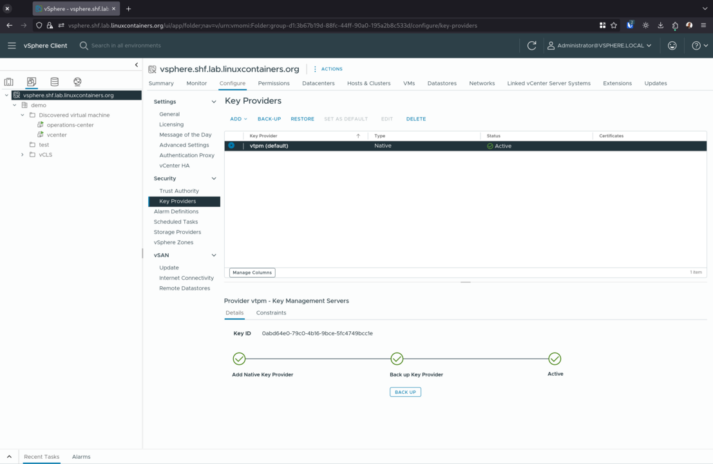Open the feedback smiley icon
Image resolution: width=713 pixels, height=464 pixels.
(672, 46)
